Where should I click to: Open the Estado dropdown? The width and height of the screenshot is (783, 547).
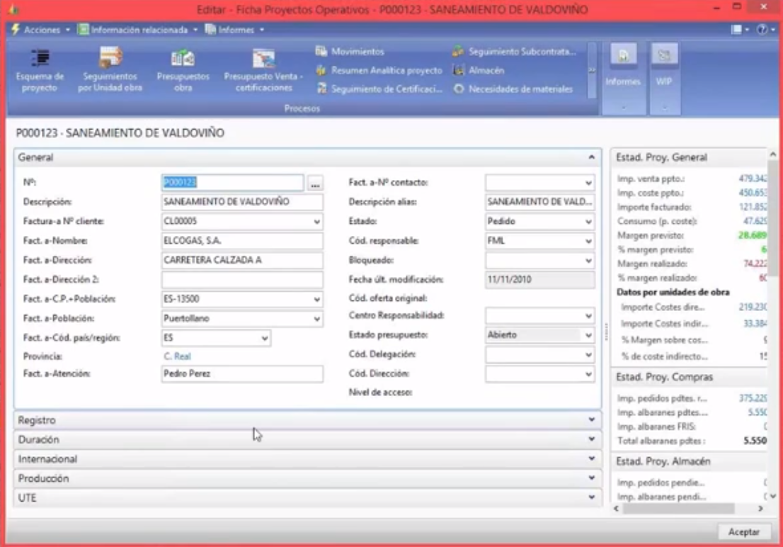point(588,222)
